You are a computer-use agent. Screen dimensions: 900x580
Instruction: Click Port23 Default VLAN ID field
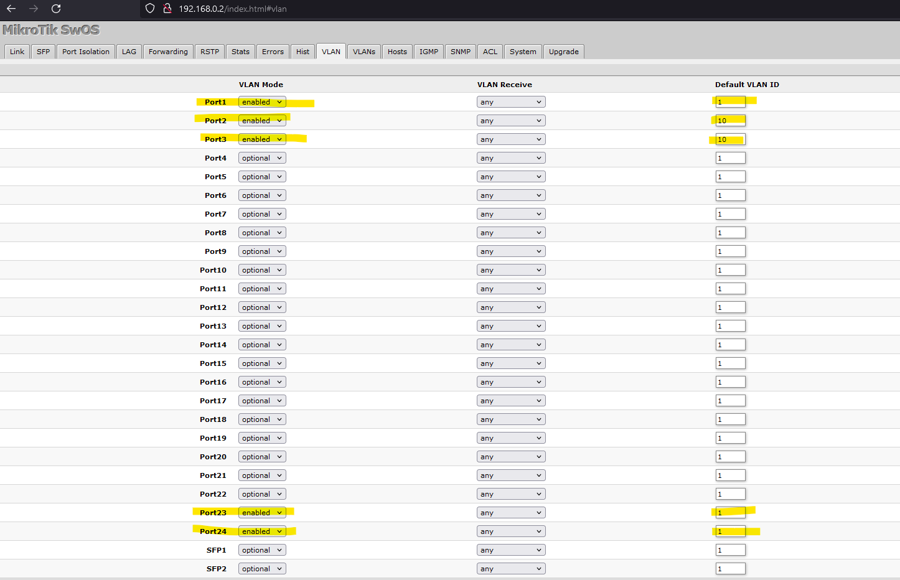(730, 513)
